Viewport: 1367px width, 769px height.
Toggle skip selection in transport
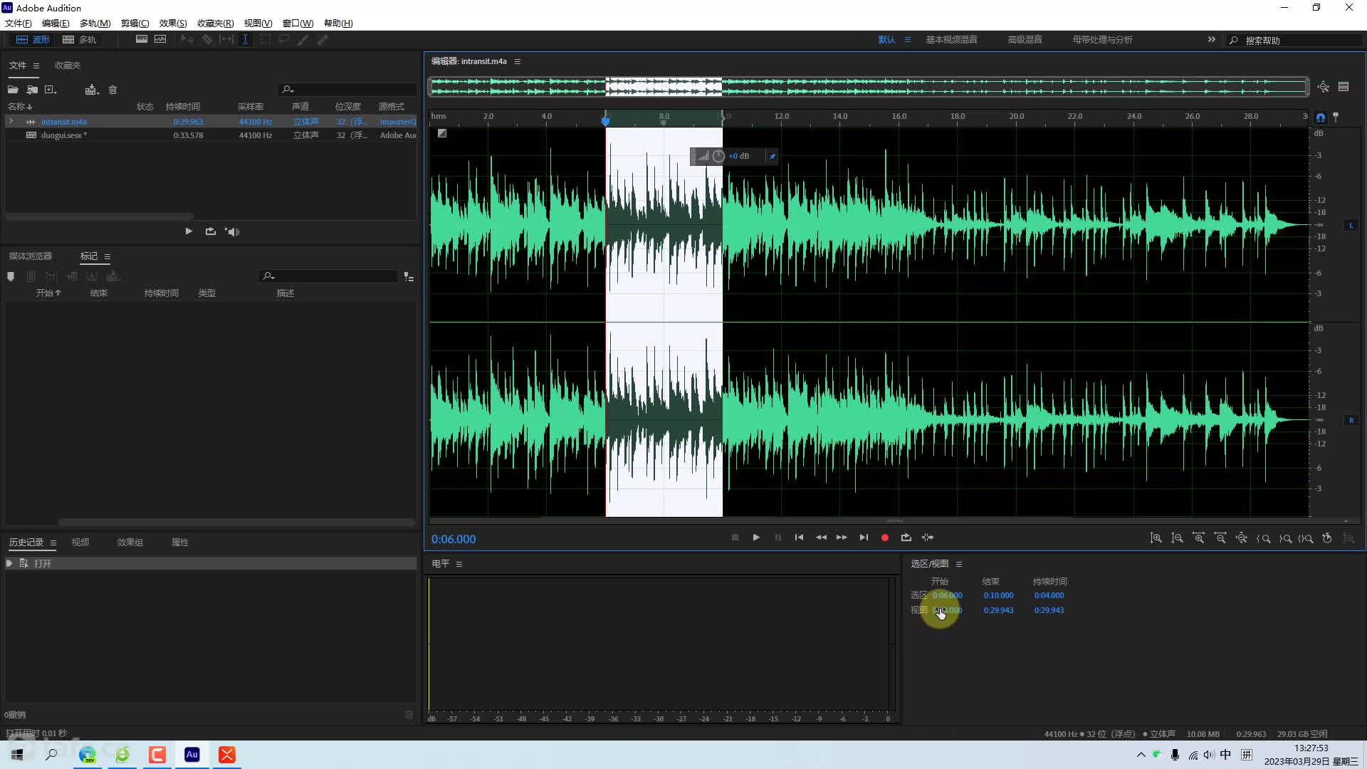[x=928, y=538]
